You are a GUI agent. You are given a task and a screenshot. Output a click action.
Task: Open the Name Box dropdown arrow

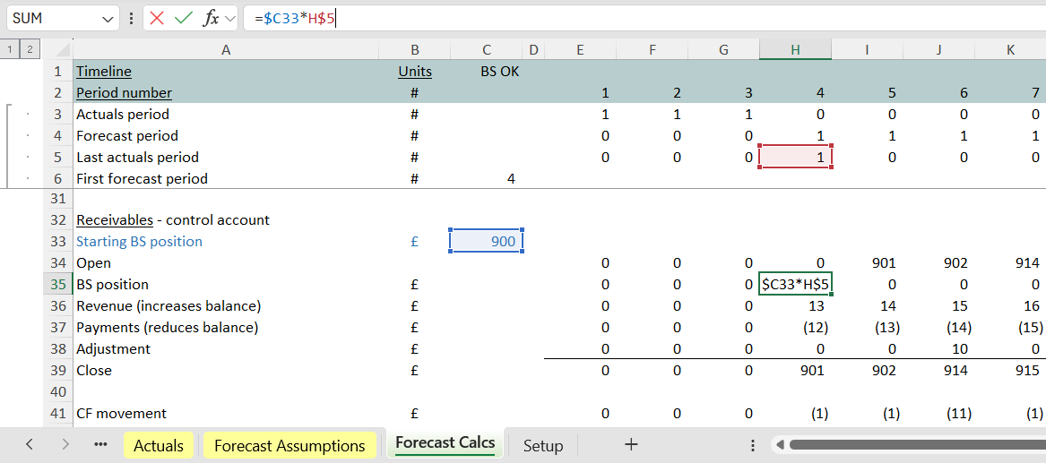108,19
